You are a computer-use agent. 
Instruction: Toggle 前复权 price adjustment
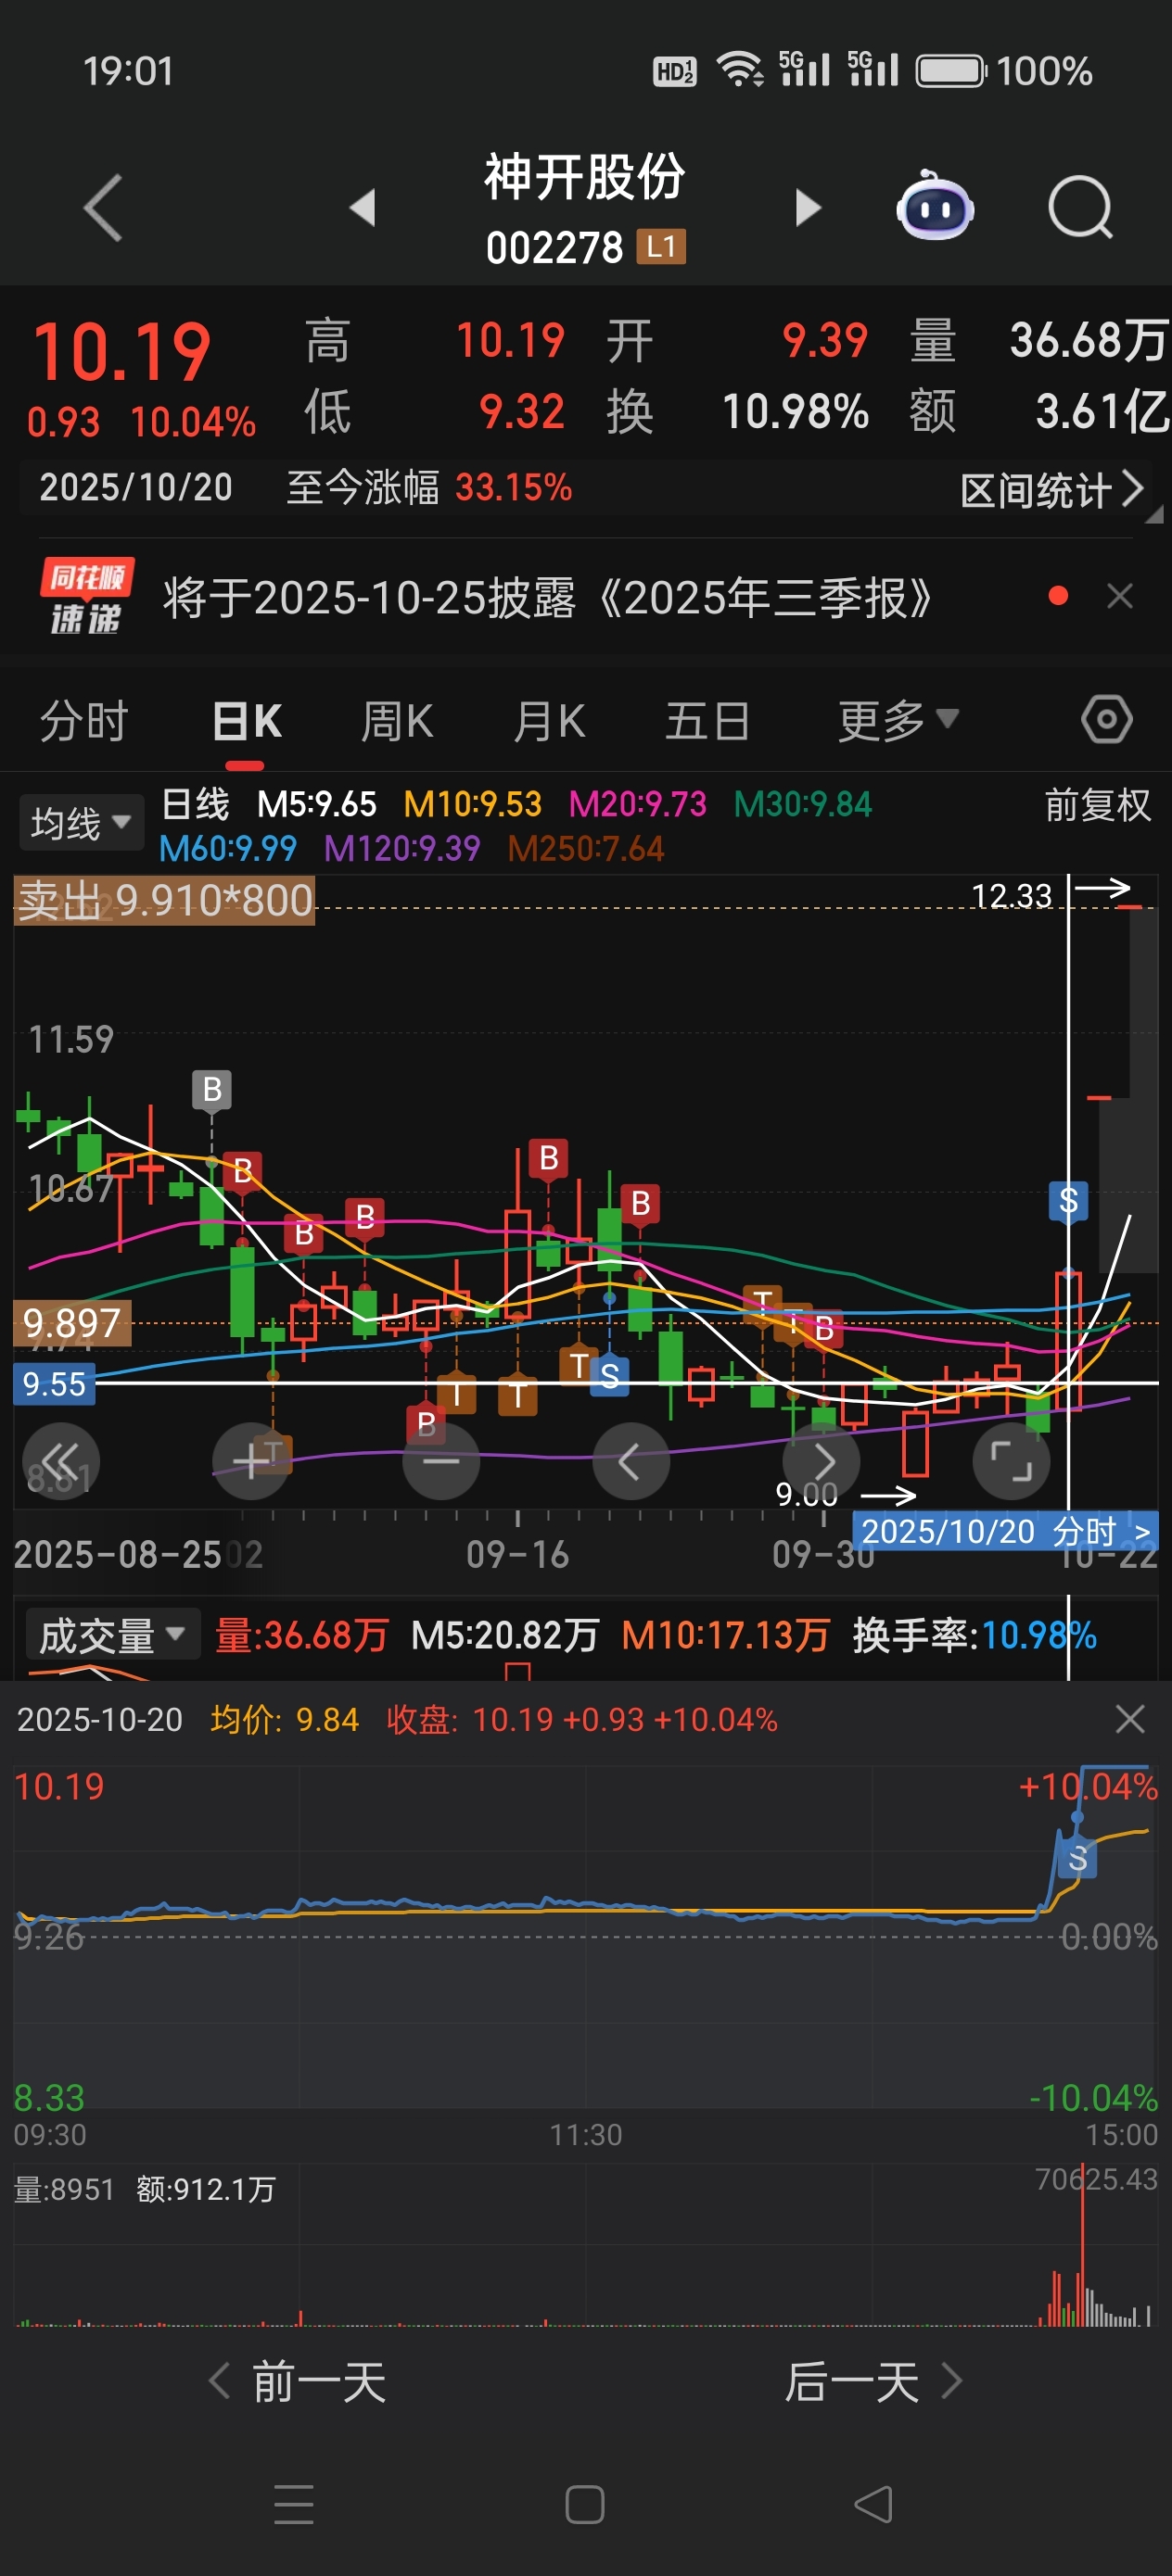pos(1097,804)
